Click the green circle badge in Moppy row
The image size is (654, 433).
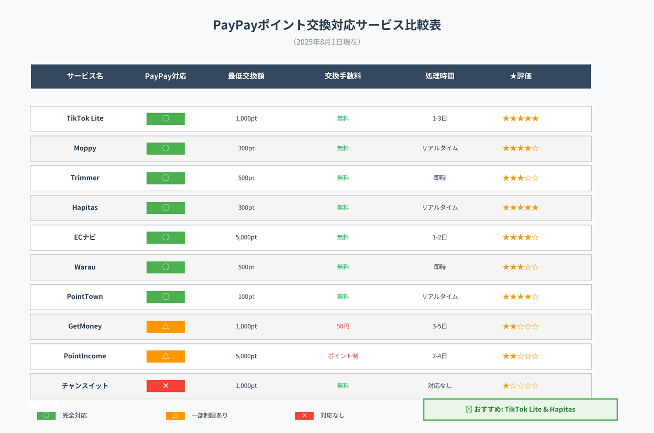click(166, 149)
